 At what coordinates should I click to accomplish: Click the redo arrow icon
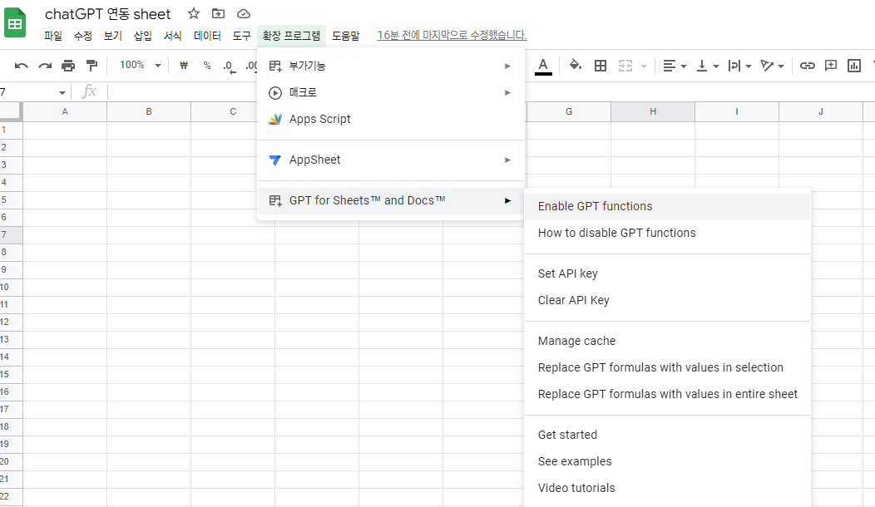[x=45, y=66]
